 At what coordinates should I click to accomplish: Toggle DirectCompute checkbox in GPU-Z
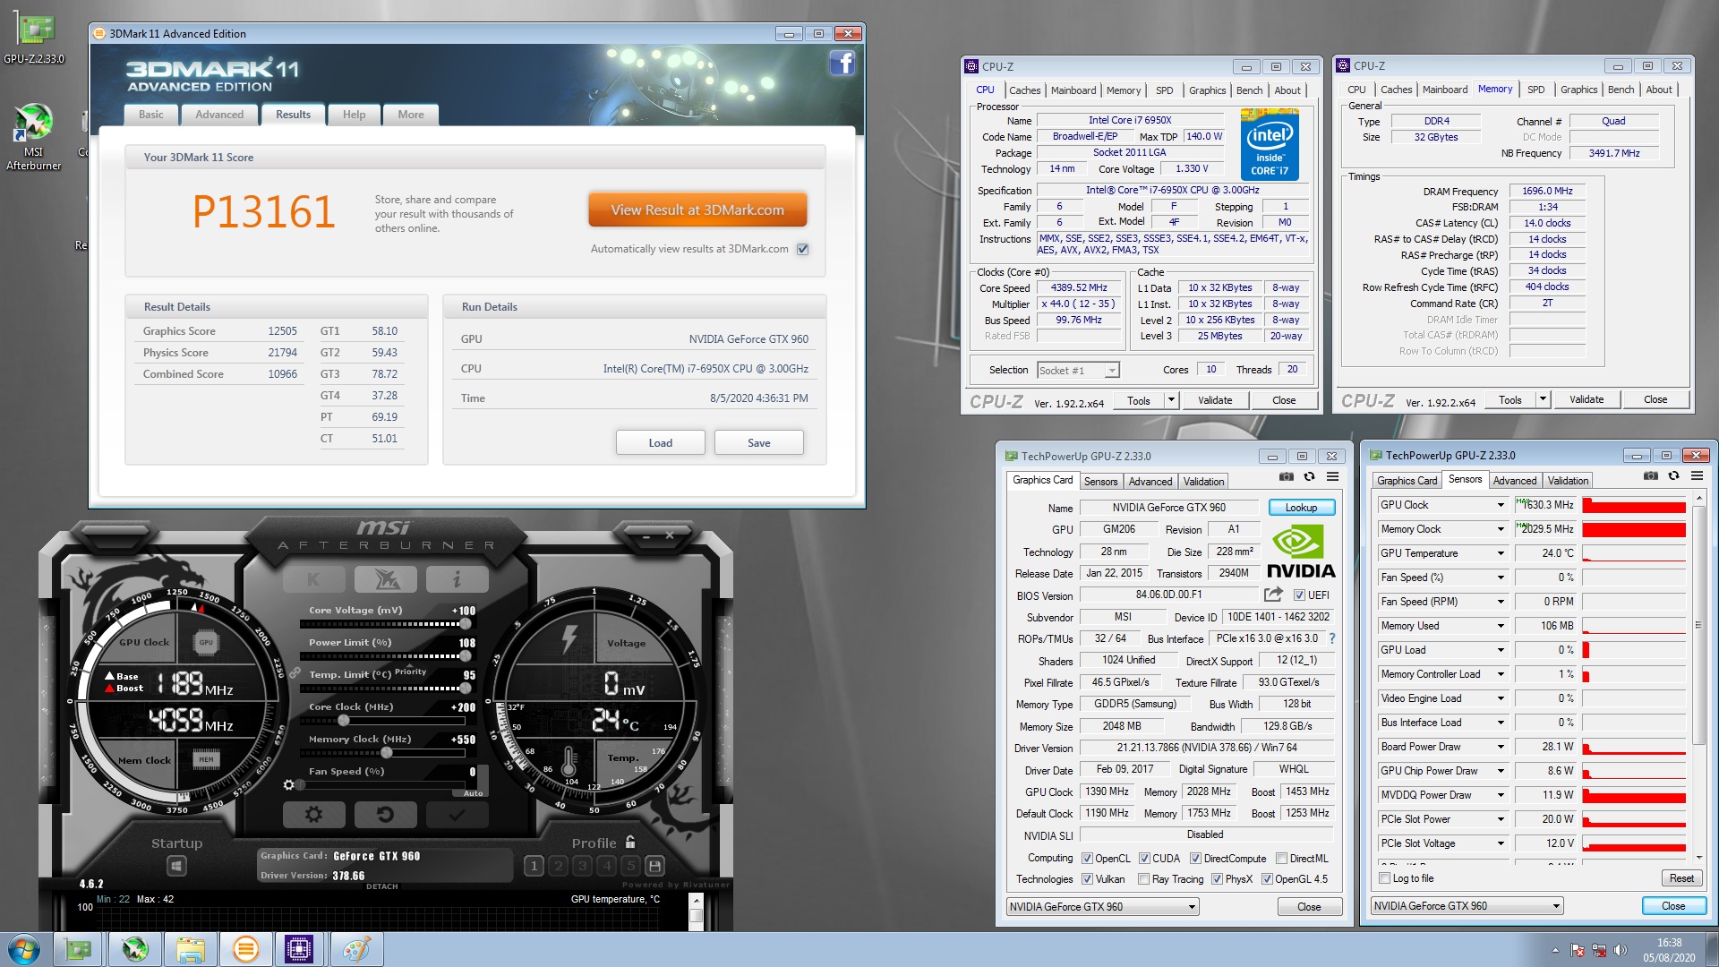[1195, 859]
